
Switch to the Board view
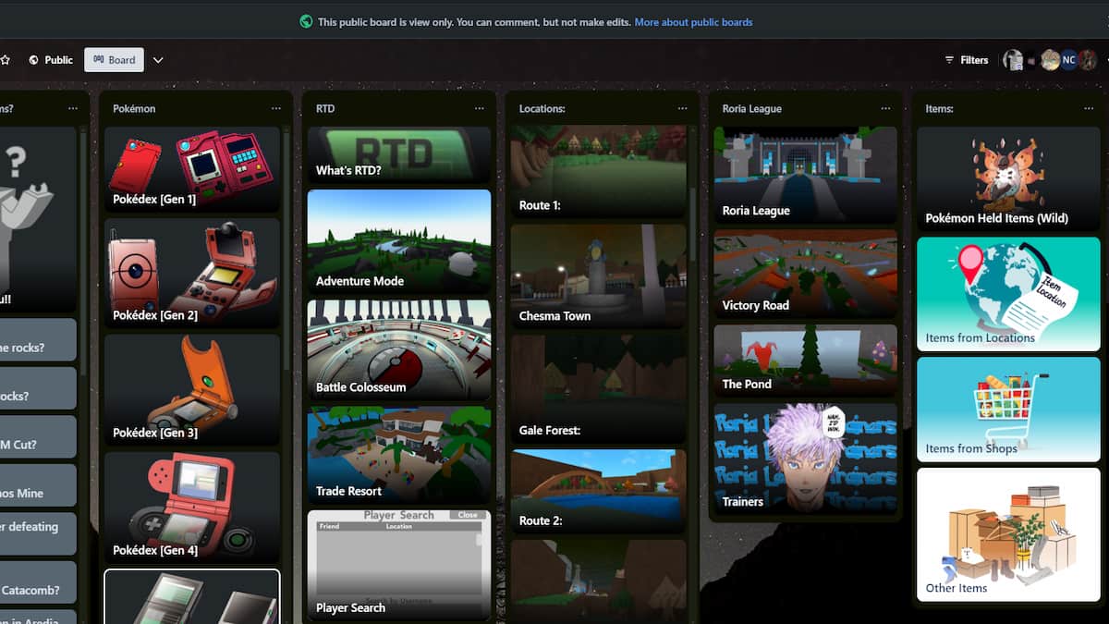point(114,59)
